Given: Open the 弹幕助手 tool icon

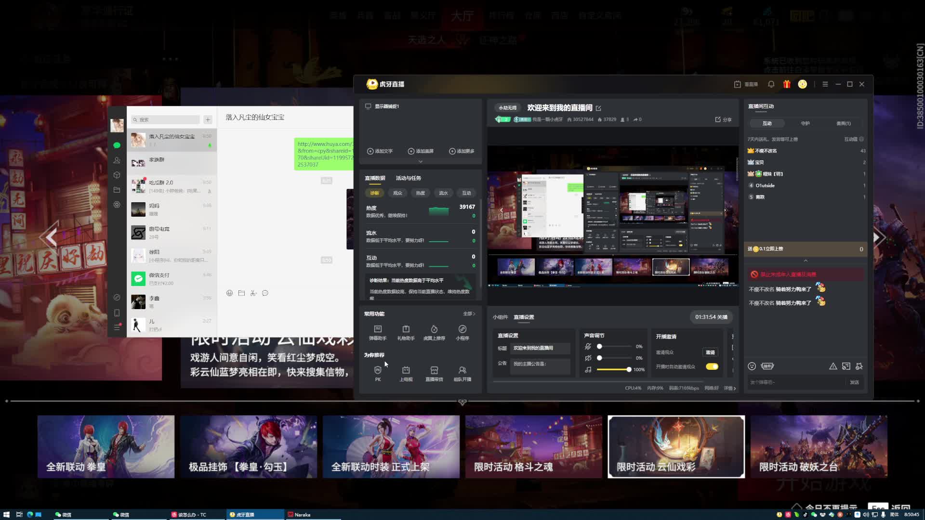Looking at the screenshot, I should pyautogui.click(x=378, y=329).
